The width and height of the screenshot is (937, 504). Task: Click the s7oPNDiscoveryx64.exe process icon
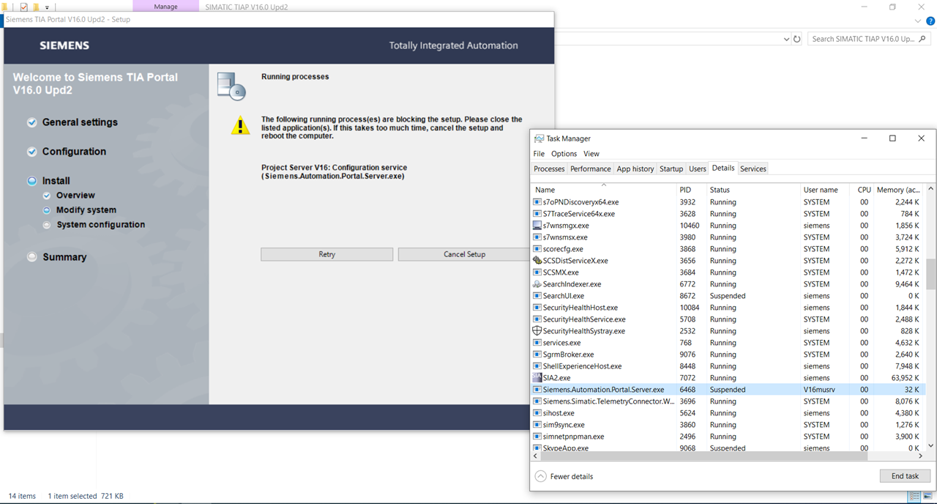pyautogui.click(x=537, y=202)
